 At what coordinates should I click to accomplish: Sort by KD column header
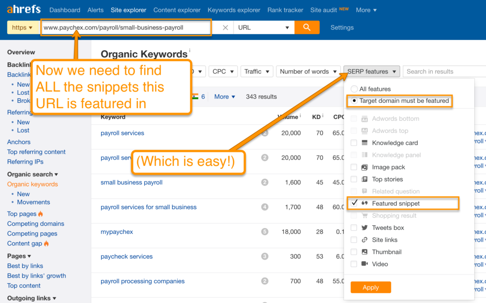click(x=317, y=117)
